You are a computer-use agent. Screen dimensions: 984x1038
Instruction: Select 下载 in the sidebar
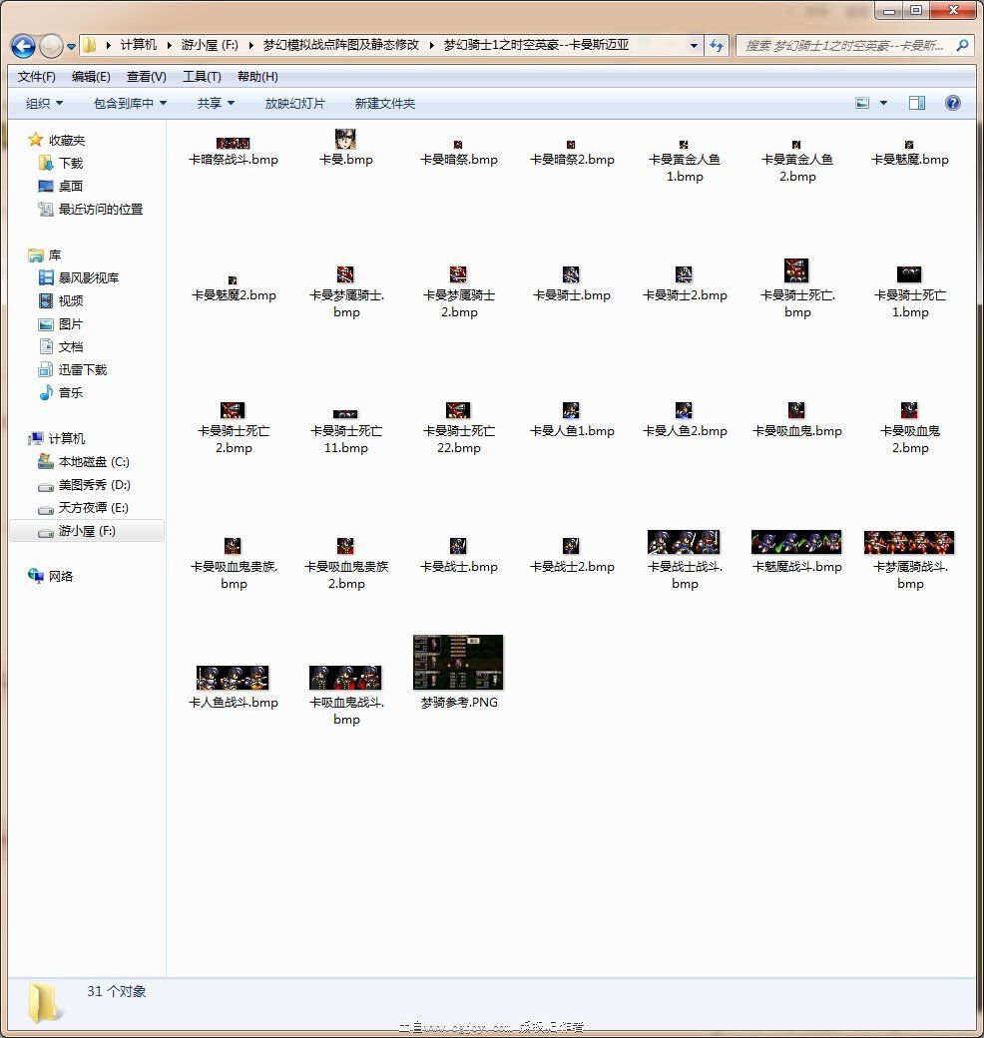pos(60,163)
